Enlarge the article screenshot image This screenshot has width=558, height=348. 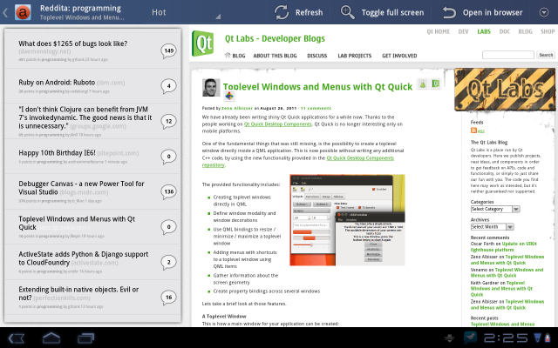pos(347,220)
